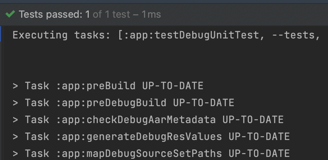Image resolution: width=328 pixels, height=160 pixels.
Task: Click UP-TO-DATE on the checkDebugAarMetadata line
Action: pos(253,120)
